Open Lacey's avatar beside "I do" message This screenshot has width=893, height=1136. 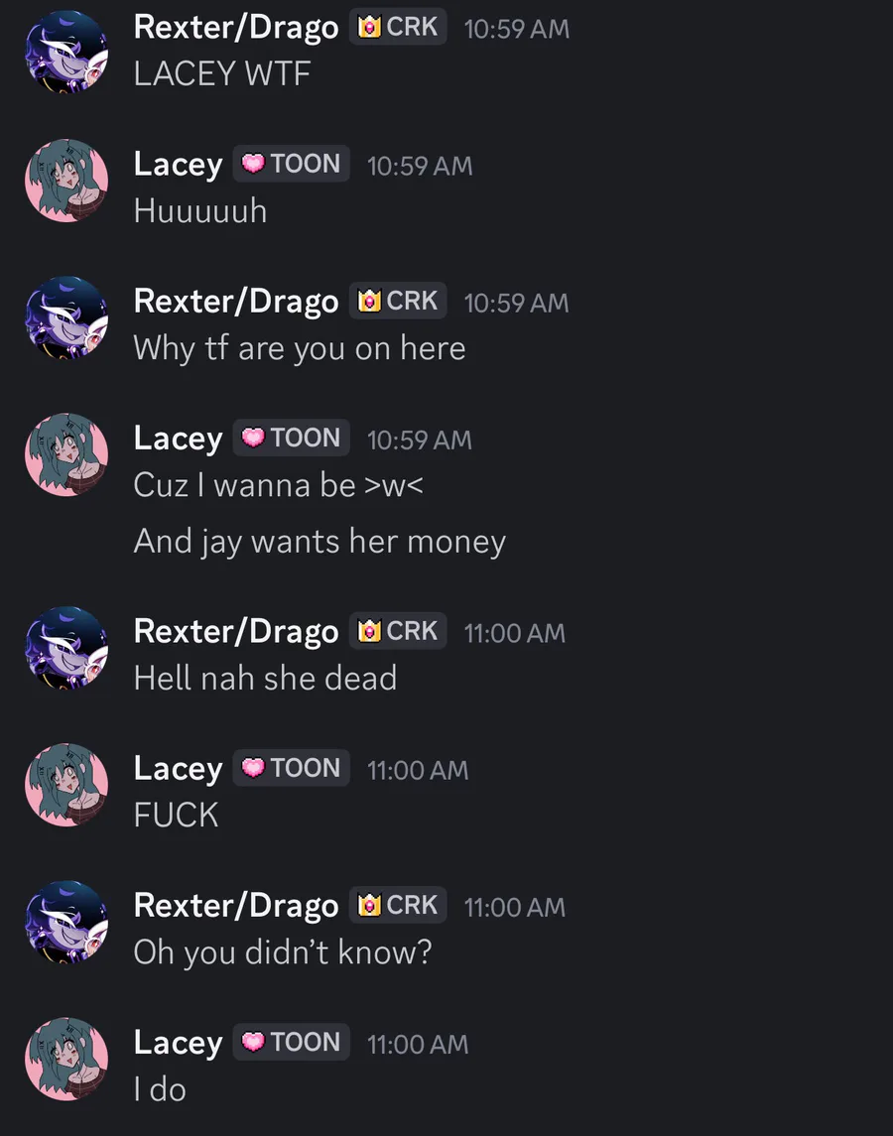tap(66, 1059)
